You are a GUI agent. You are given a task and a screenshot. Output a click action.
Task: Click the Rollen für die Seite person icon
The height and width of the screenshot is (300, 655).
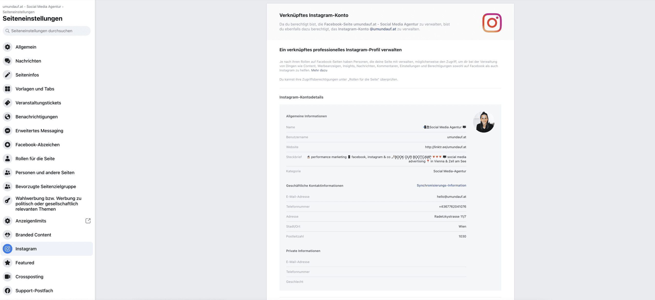8,159
